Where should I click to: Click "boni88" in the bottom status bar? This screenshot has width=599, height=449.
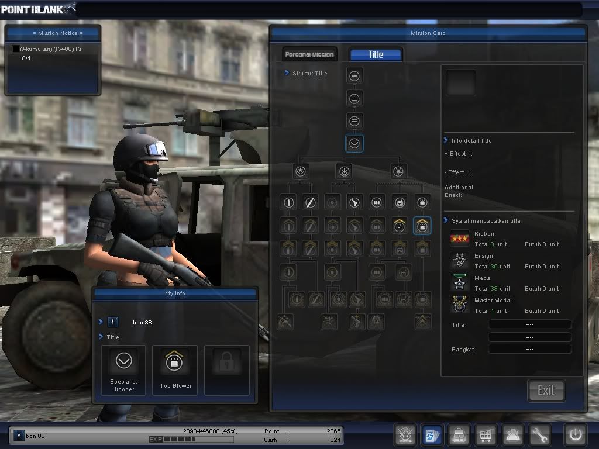click(x=35, y=436)
